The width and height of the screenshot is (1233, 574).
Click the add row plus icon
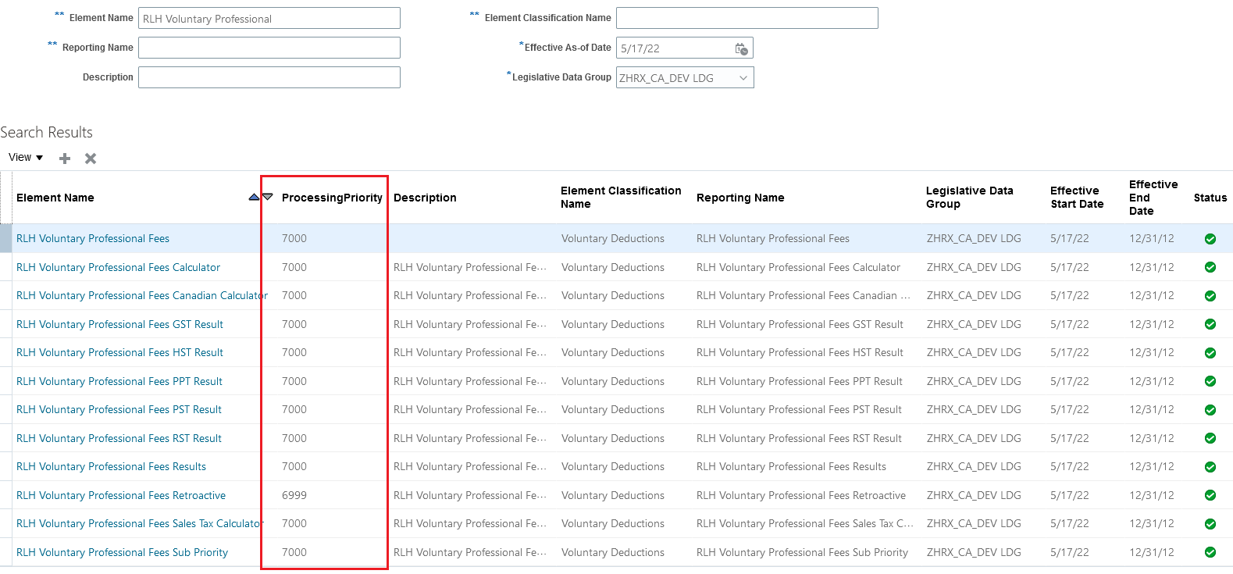click(65, 159)
